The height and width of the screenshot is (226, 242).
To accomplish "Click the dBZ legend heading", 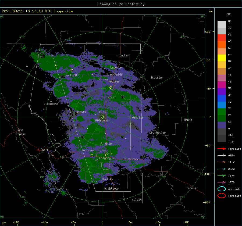I will click(228, 15).
